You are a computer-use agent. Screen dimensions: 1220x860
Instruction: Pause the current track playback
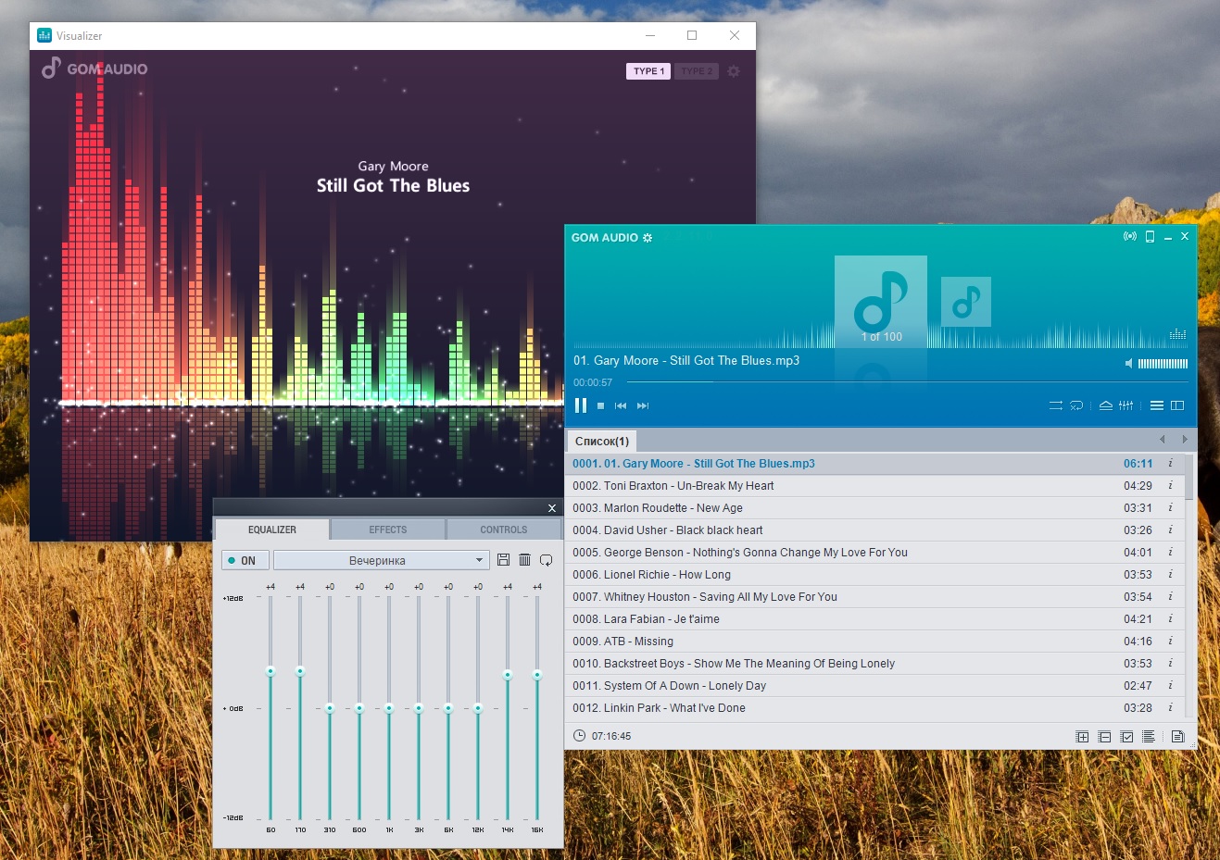click(x=581, y=405)
